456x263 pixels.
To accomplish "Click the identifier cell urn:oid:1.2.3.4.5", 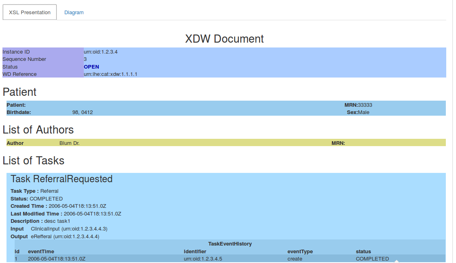I will pos(203,259).
